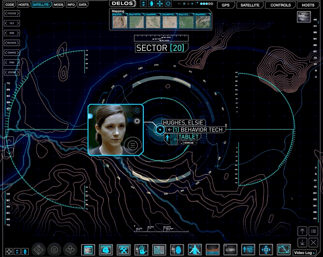The image size is (323, 257).
Task: Click the gear icon on Elsie's portrait
Action: click(x=137, y=121)
